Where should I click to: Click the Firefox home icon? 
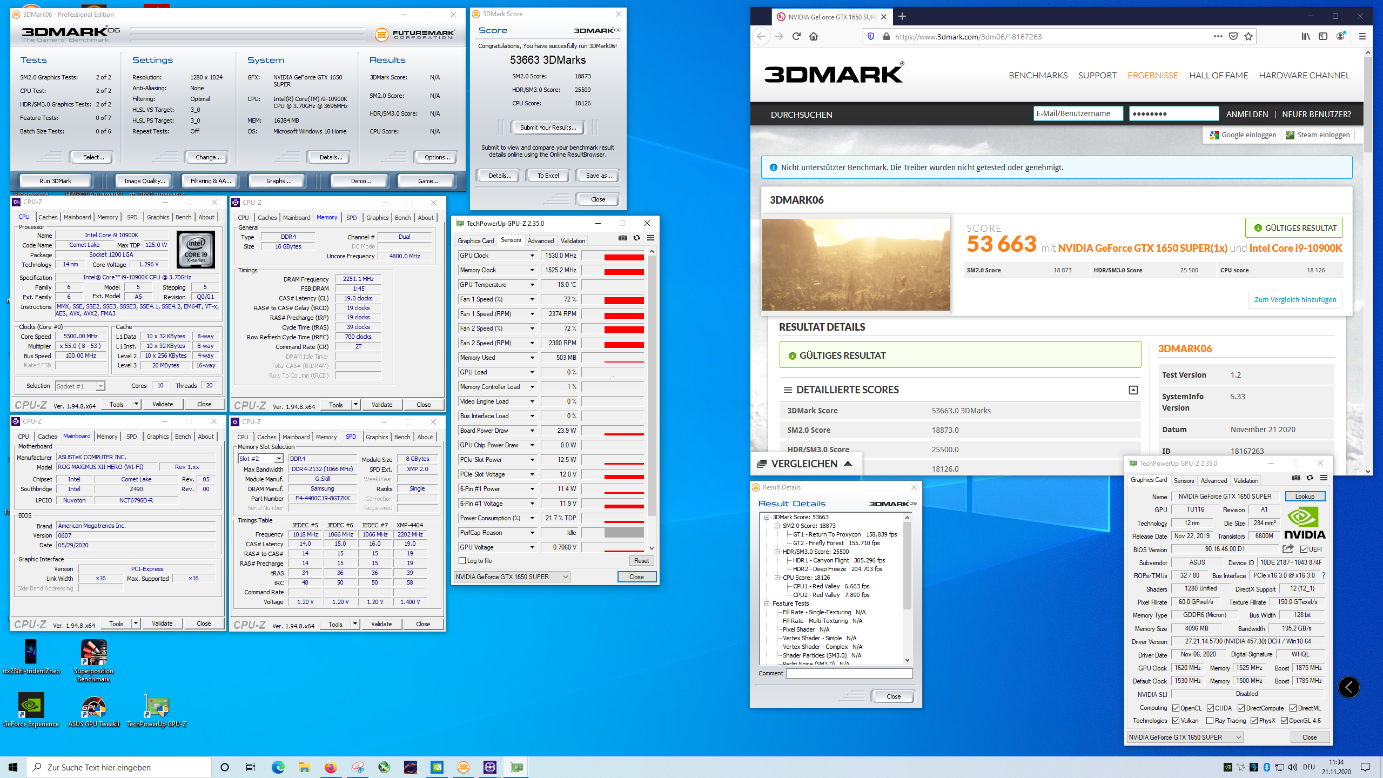click(x=813, y=36)
